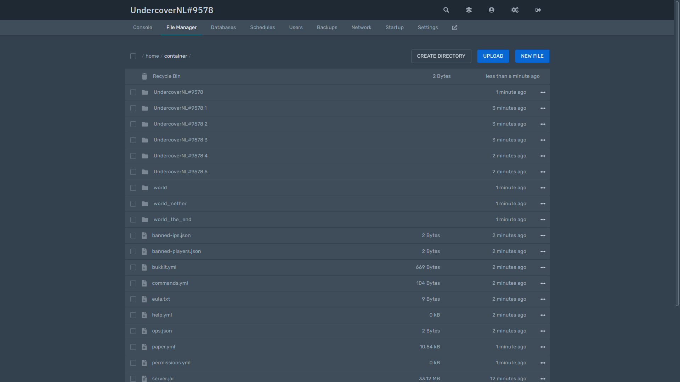Open the search icon in header
The height and width of the screenshot is (382, 680).
[x=446, y=10]
